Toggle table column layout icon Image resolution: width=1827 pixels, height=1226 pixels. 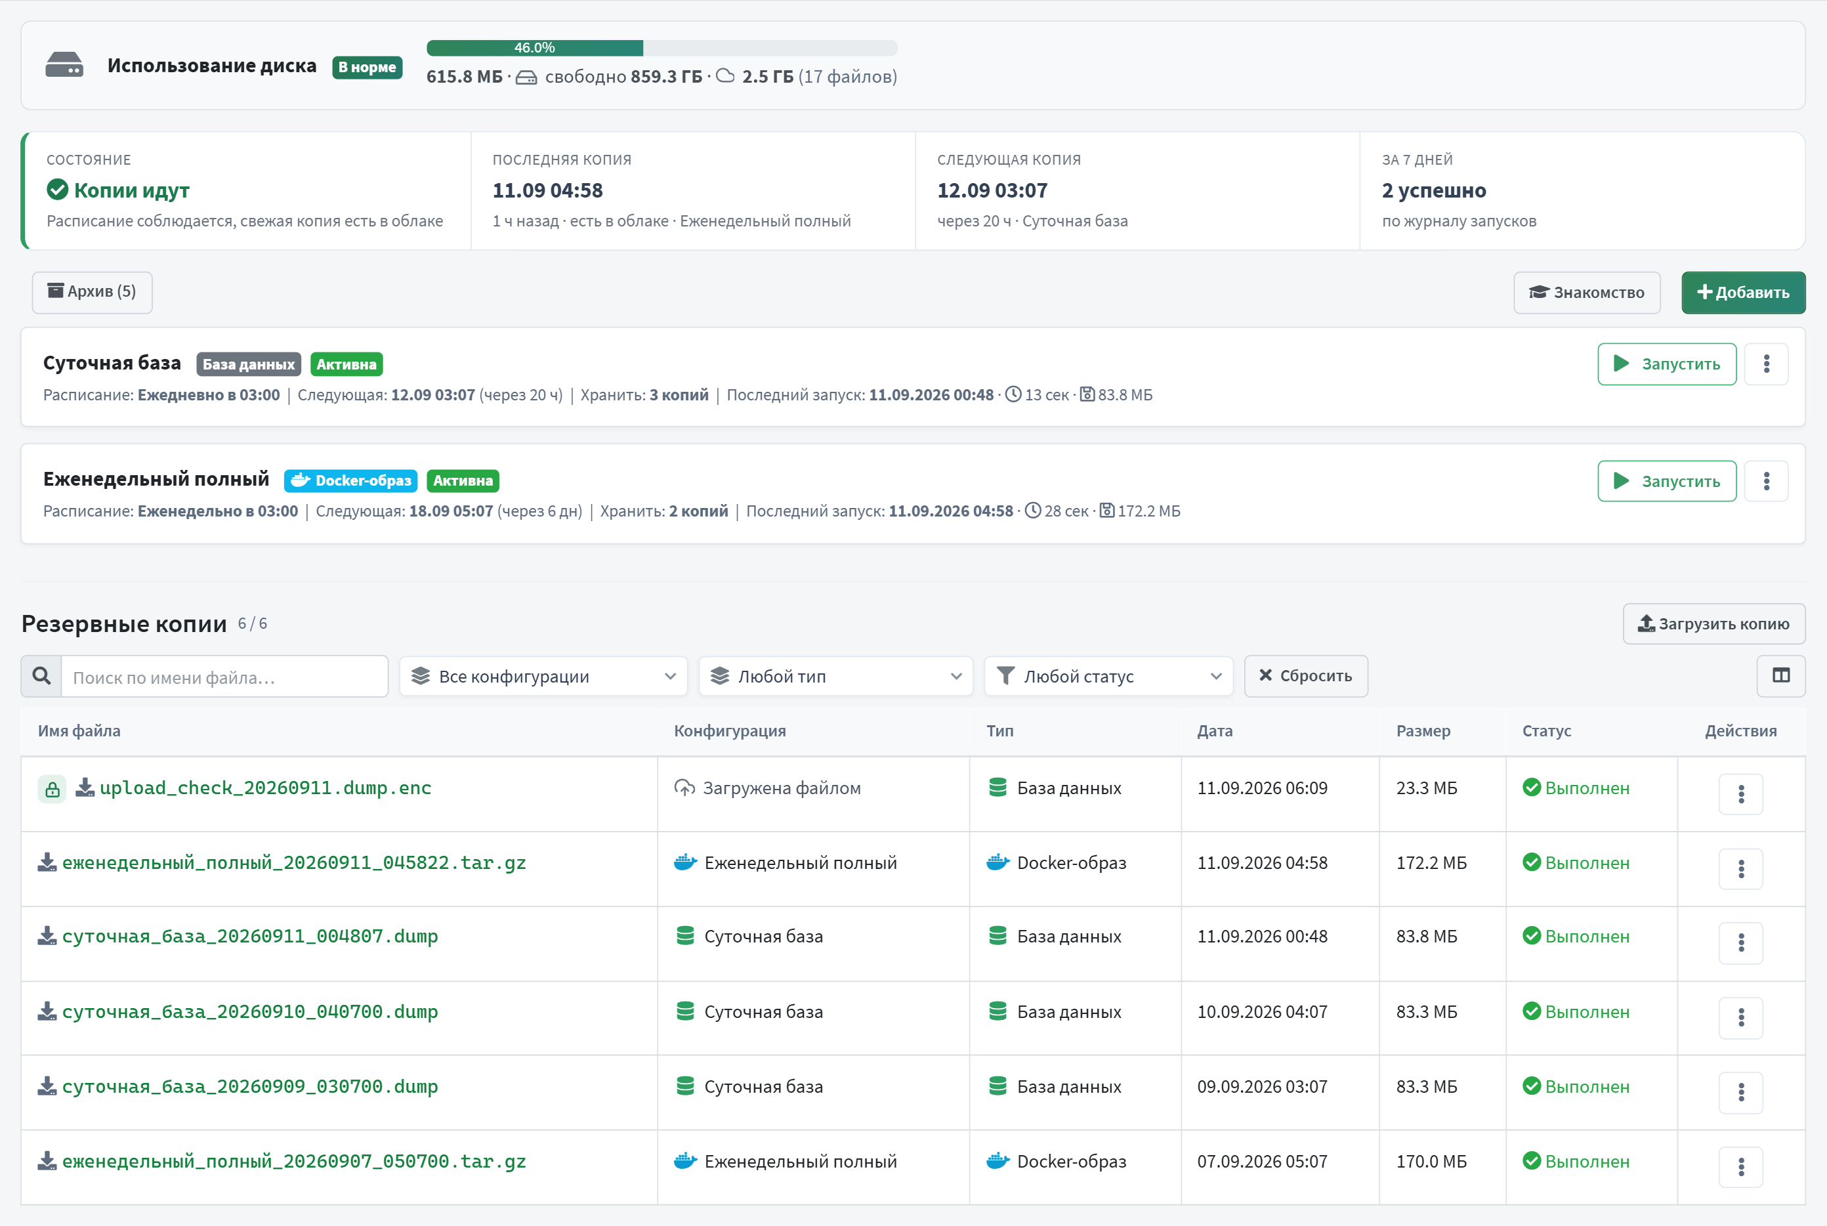(x=1781, y=675)
